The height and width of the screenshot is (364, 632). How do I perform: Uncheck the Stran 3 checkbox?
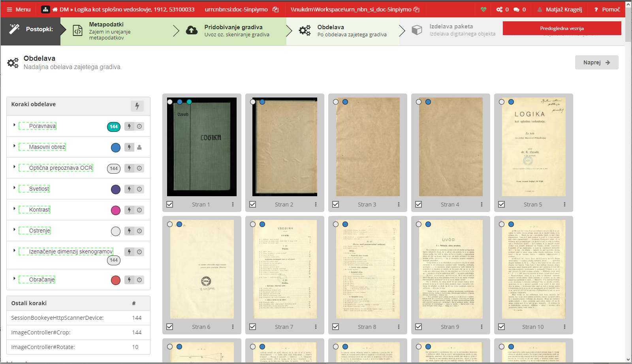(336, 205)
